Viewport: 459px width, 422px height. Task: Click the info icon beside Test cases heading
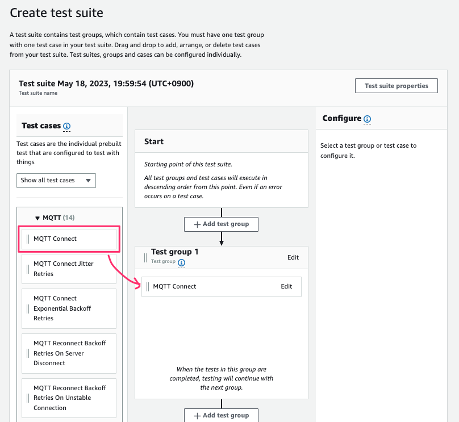pos(68,126)
